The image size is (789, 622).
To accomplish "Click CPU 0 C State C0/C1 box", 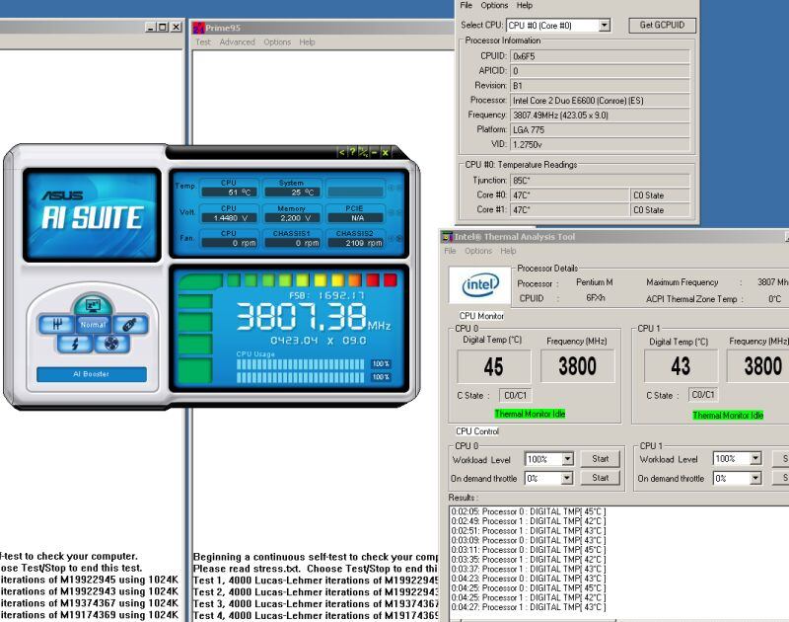I will pos(515,395).
